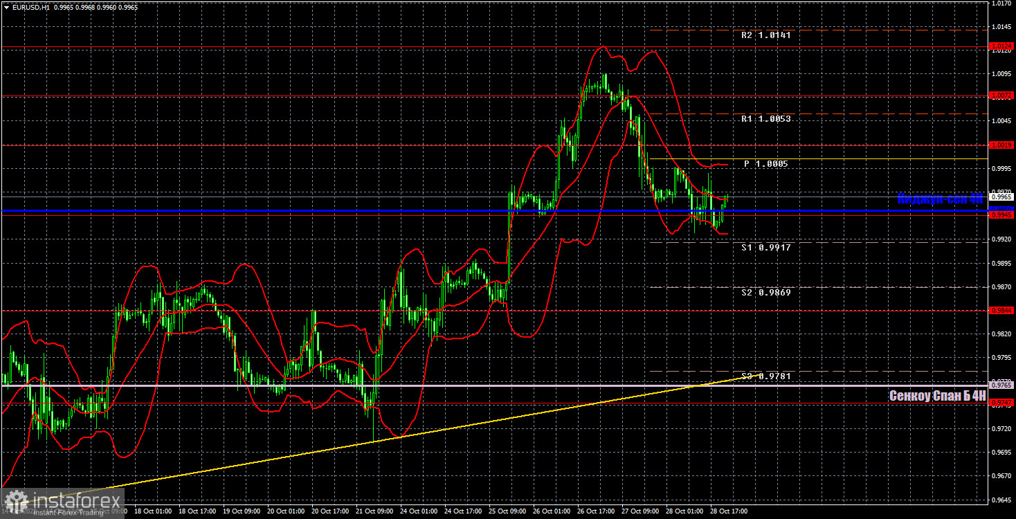Click the 1.0145 value on price axis
Viewport: 1016px width, 519px height.
click(1002, 27)
